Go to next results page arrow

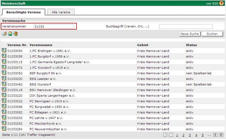[215, 135]
